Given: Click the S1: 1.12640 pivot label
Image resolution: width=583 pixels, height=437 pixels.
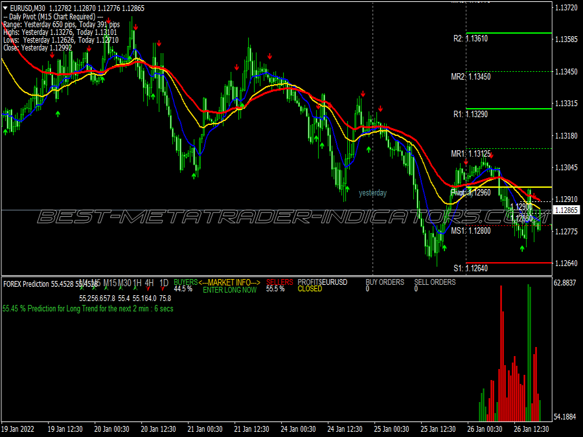Looking at the screenshot, I should (470, 268).
